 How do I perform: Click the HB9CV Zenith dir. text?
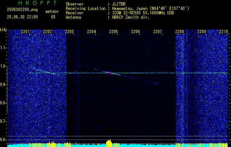pos(131,17)
